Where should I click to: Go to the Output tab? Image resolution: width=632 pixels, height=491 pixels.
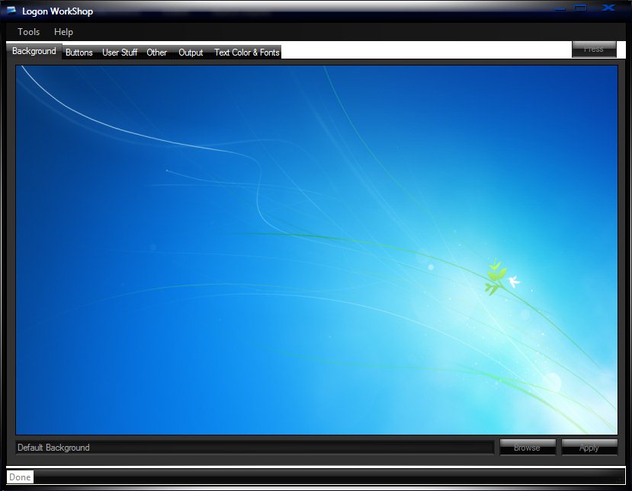(x=191, y=53)
